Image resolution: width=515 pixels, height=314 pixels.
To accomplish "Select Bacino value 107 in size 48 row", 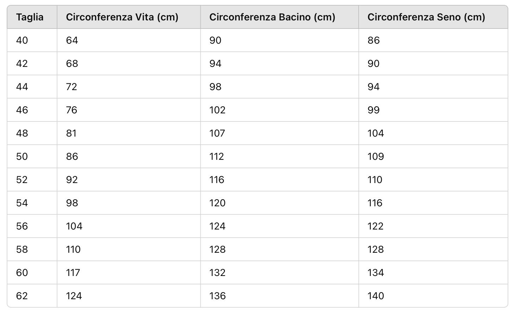I will click(217, 133).
